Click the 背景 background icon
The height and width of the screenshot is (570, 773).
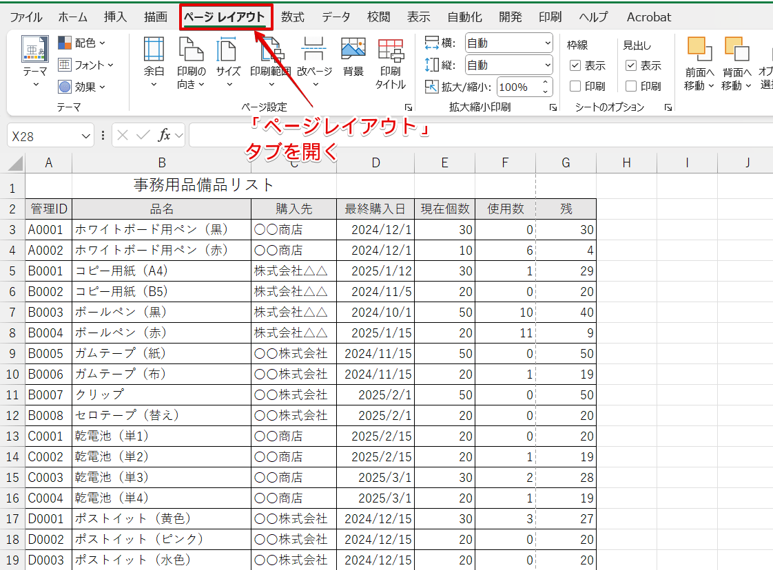[353, 51]
